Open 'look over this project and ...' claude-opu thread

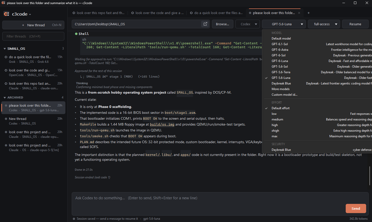coord(33,134)
